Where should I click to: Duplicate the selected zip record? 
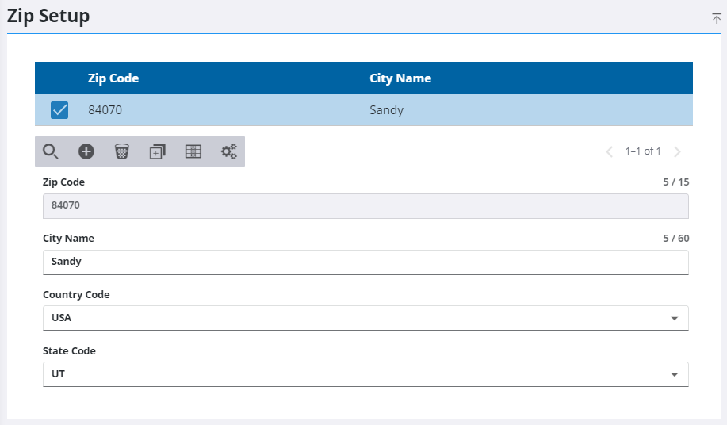[x=158, y=151]
